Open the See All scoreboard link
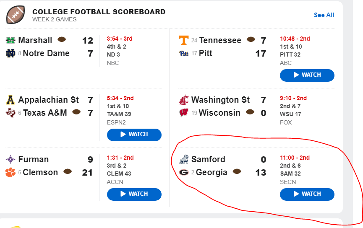Viewport: 363px width, 228px height. tap(324, 15)
